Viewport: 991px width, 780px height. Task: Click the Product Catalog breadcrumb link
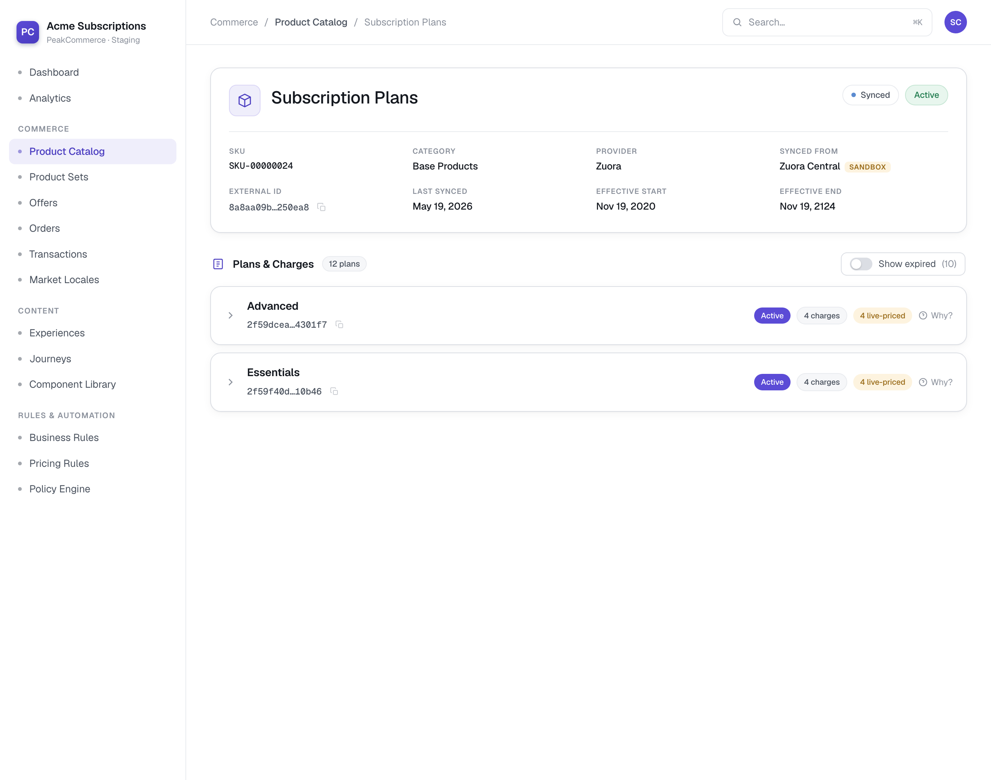coord(311,22)
